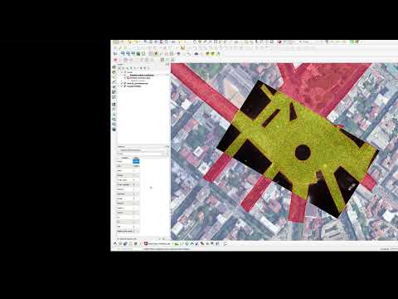Click the blue highlighted cell in attribute table
Viewport: 398px width, 299px height.
click(136, 161)
